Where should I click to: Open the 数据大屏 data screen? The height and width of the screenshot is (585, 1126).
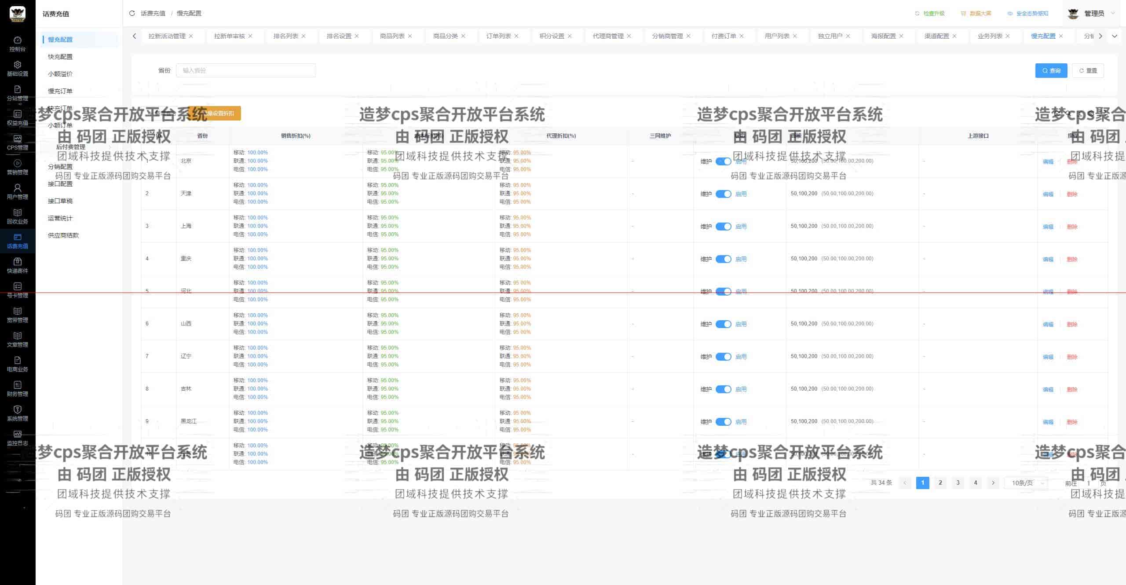tap(976, 14)
